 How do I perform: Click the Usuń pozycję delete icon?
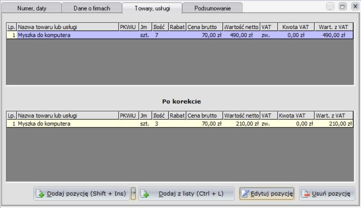tap(305, 194)
